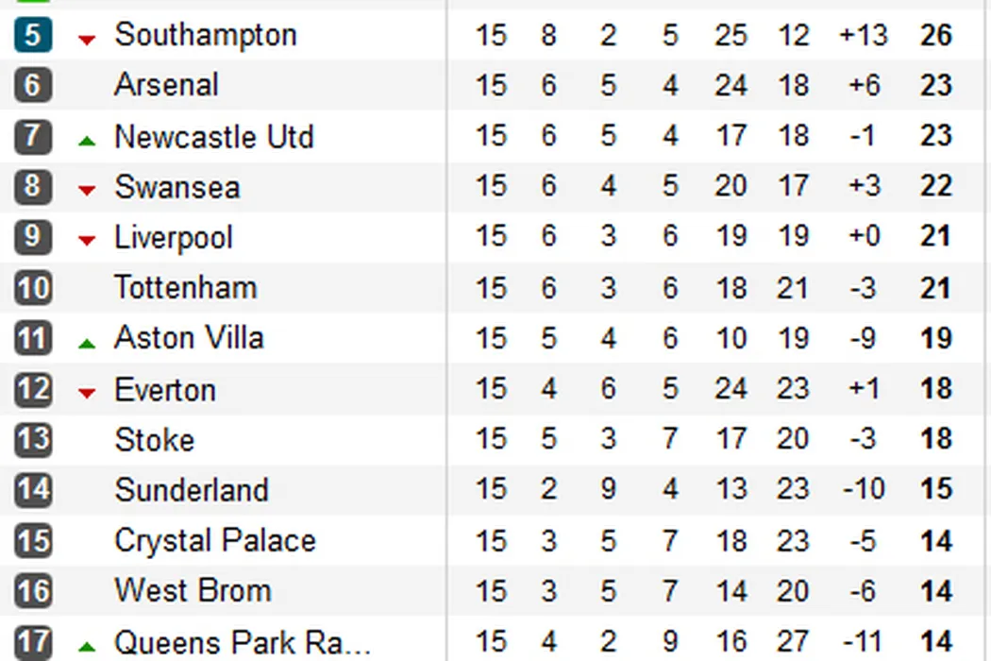
Task: Click the red down arrow beside Liverpool
Action: (x=87, y=241)
